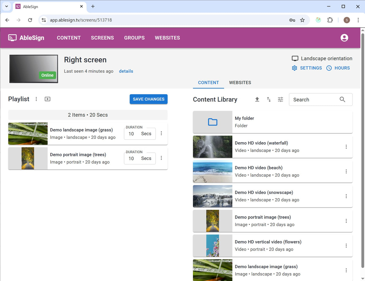Click the duration field for trees image
The image size is (365, 281).
[x=131, y=159]
